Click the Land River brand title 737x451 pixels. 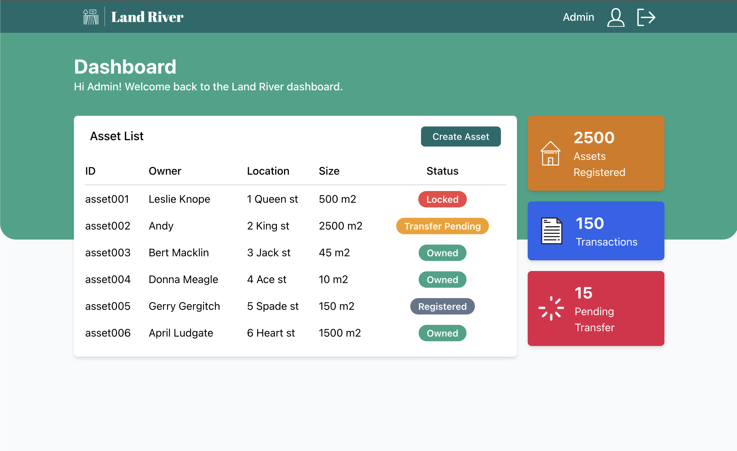(x=147, y=17)
